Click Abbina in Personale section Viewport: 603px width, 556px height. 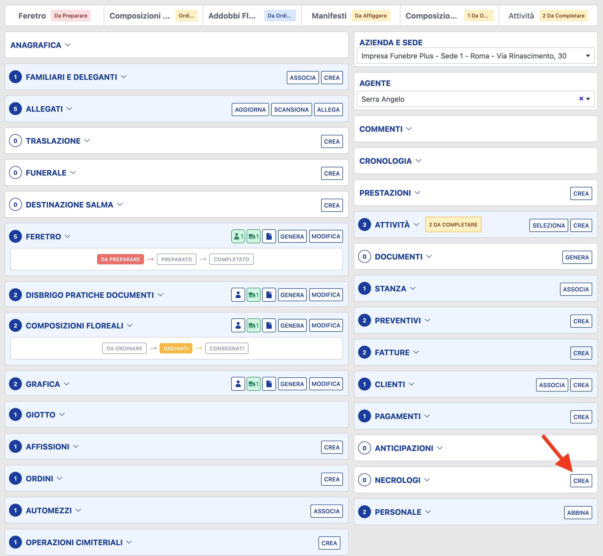(x=578, y=513)
